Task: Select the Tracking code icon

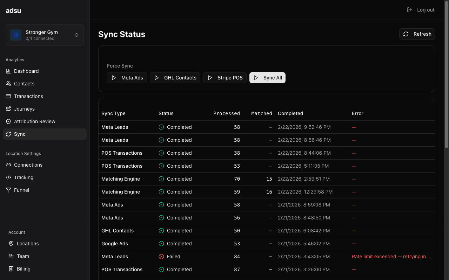Action: pyautogui.click(x=8, y=177)
